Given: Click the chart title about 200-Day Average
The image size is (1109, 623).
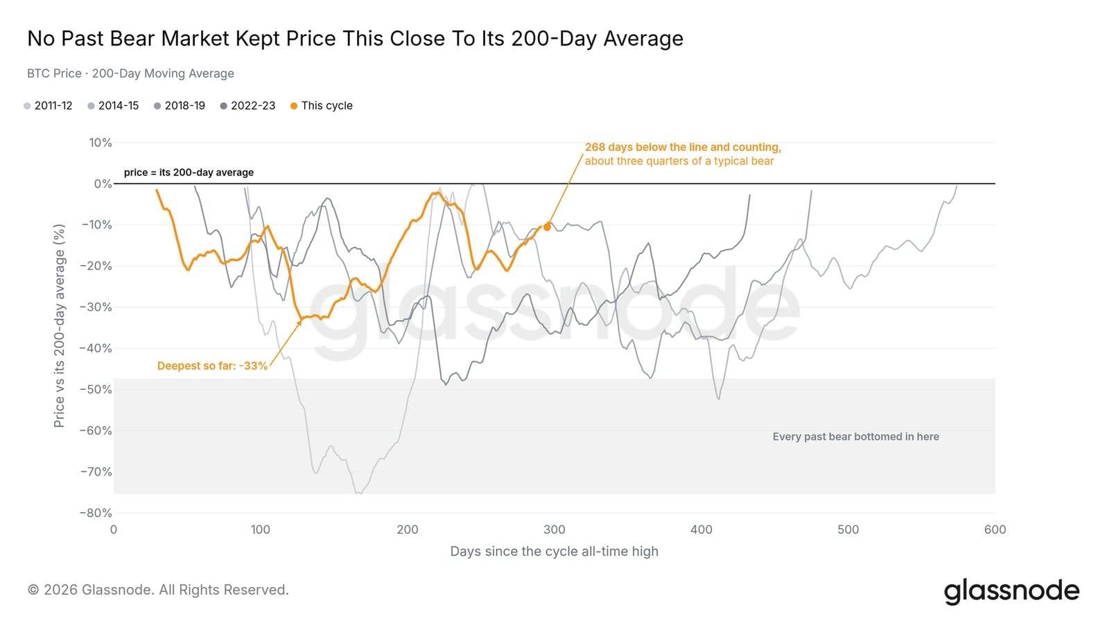Looking at the screenshot, I should click(x=355, y=39).
